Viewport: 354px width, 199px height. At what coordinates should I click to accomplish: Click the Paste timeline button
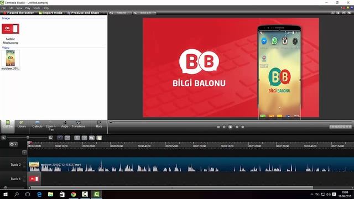tap(99, 138)
